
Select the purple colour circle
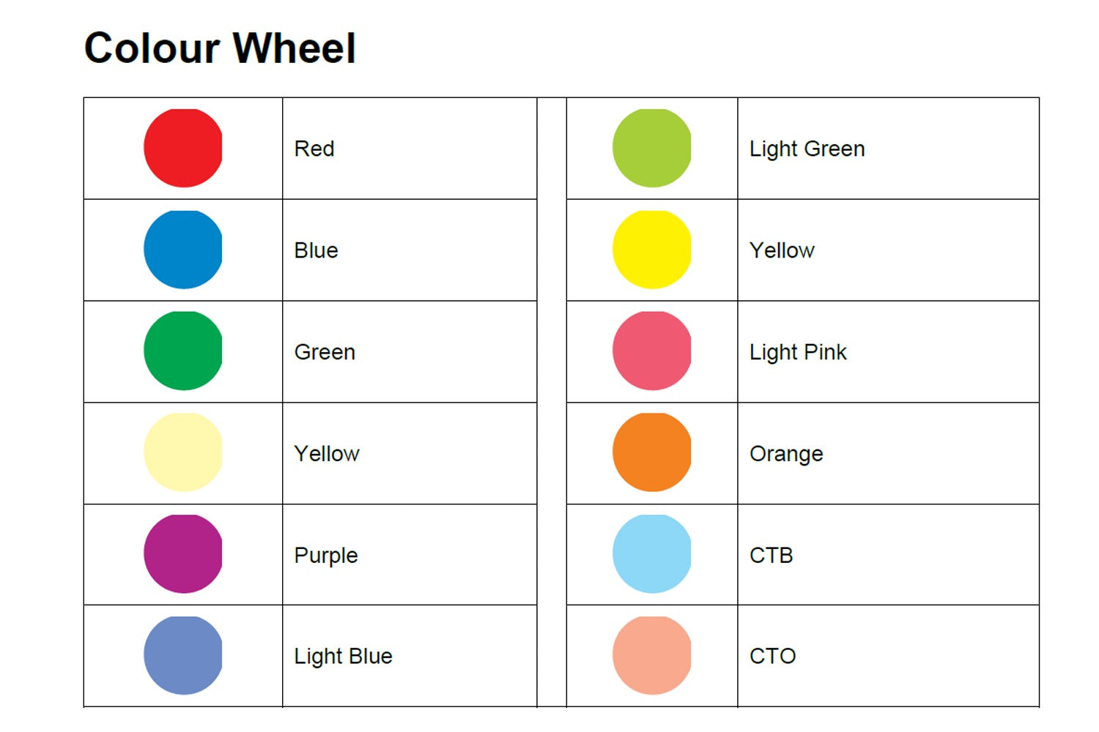click(182, 554)
